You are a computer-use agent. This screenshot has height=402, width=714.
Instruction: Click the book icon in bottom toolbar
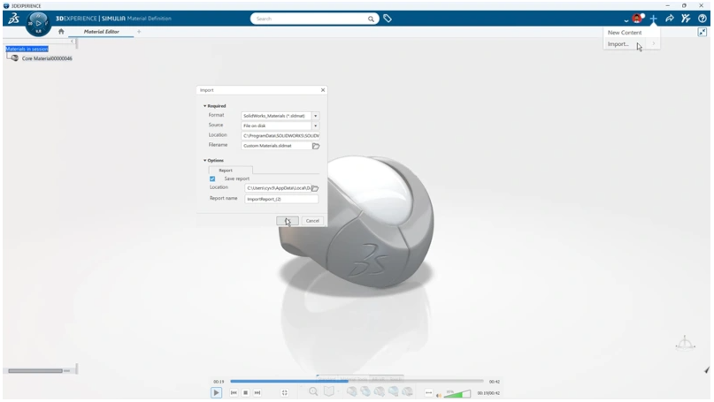[329, 391]
